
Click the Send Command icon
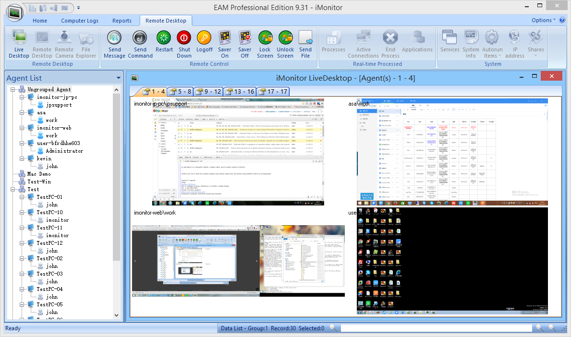coord(140,44)
